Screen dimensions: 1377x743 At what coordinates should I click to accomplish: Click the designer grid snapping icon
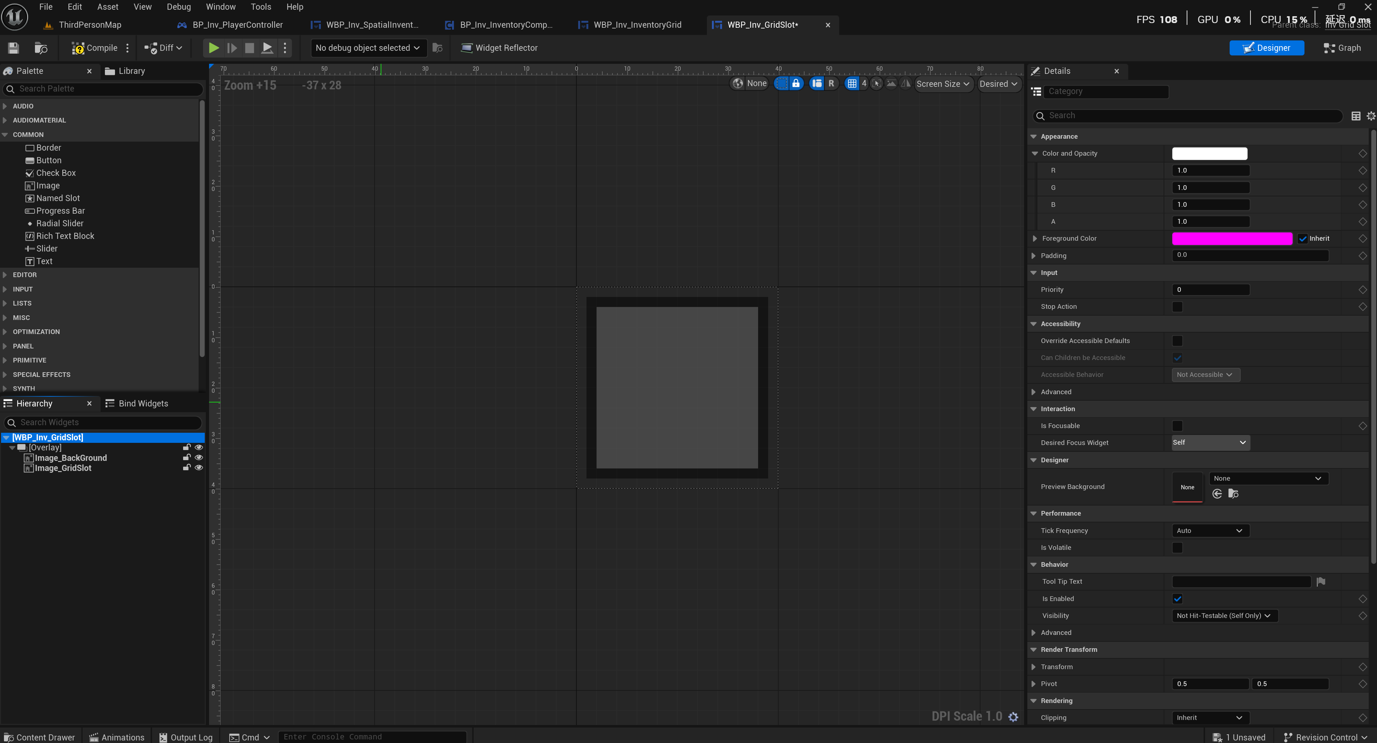852,84
